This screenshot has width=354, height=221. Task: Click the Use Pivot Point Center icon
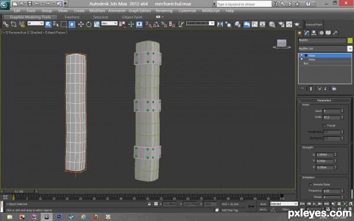pyautogui.click(x=122, y=24)
